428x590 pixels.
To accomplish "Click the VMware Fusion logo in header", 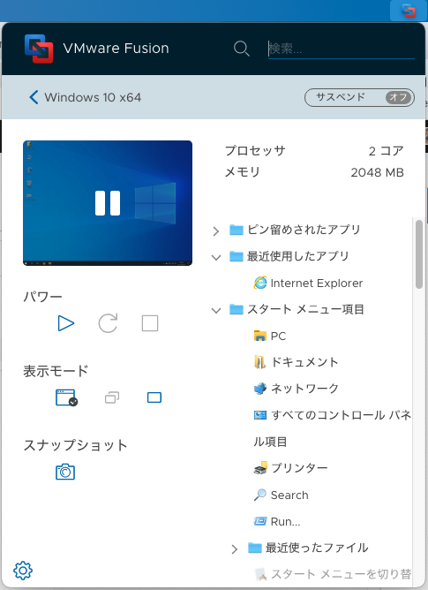I will pyautogui.click(x=39, y=49).
